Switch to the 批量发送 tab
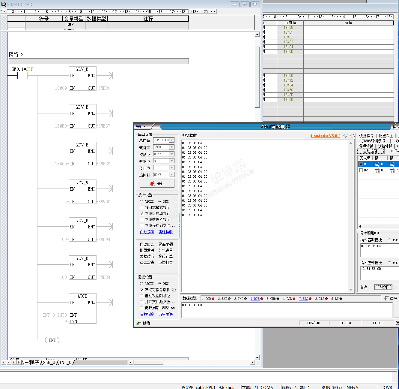Screen dimensions: 399x389 click(386, 136)
